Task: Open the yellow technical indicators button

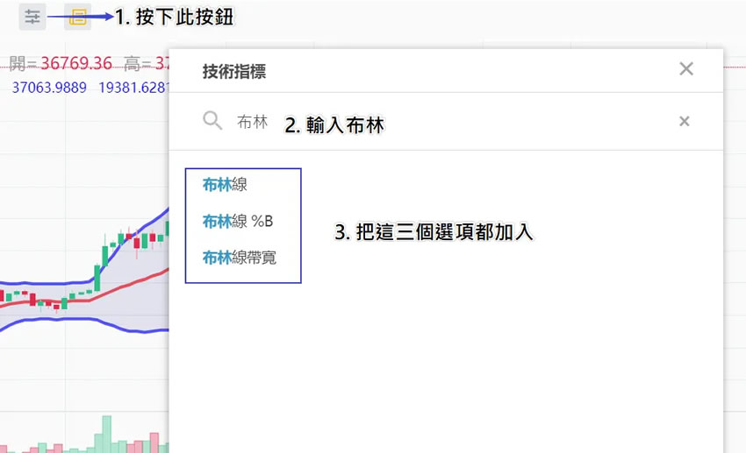Action: pos(78,17)
